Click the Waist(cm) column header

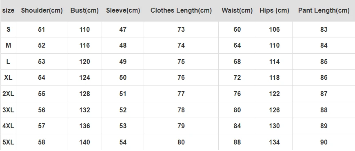[x=237, y=11]
